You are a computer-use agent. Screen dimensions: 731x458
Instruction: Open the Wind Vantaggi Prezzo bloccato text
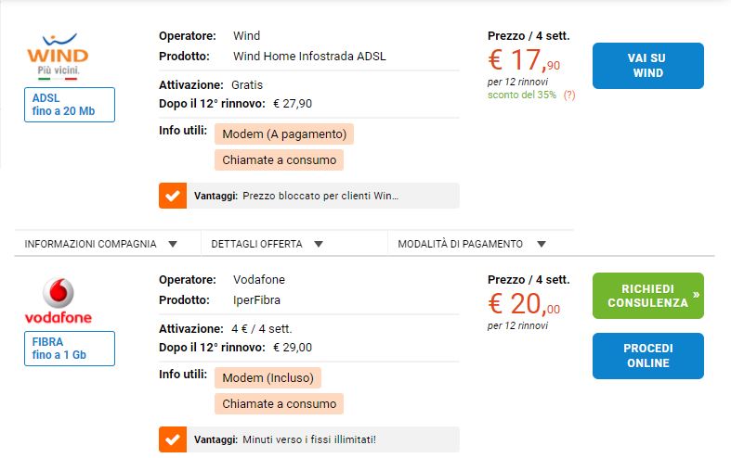click(x=320, y=196)
